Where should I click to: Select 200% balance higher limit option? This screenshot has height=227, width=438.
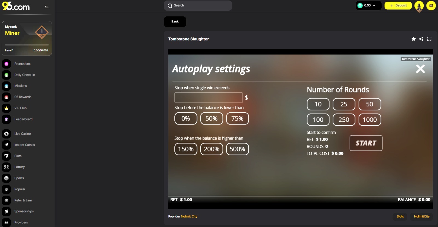pyautogui.click(x=212, y=149)
